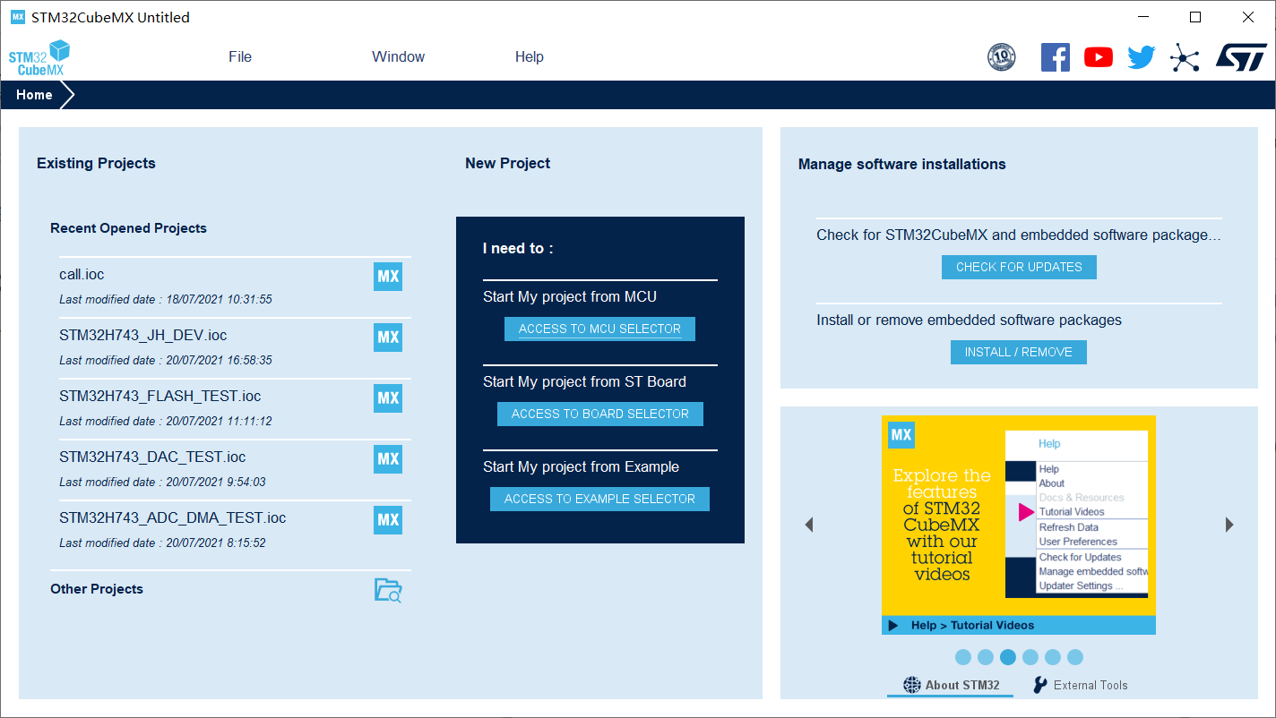Viewport: 1276px width, 718px height.
Task: Select the fifth carousel dot
Action: point(1053,657)
